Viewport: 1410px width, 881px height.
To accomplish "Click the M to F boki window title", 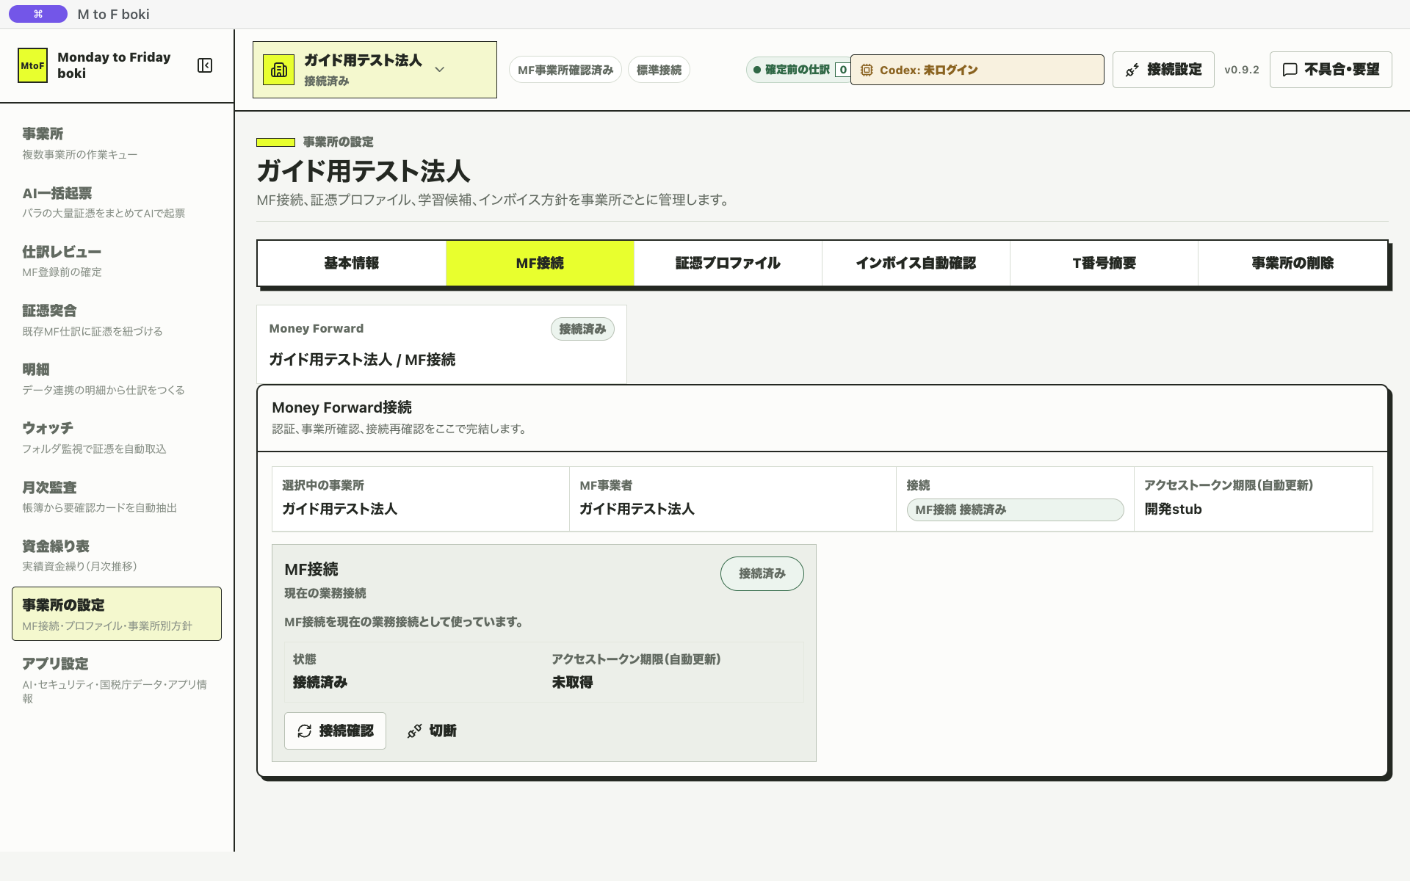I will pyautogui.click(x=113, y=14).
